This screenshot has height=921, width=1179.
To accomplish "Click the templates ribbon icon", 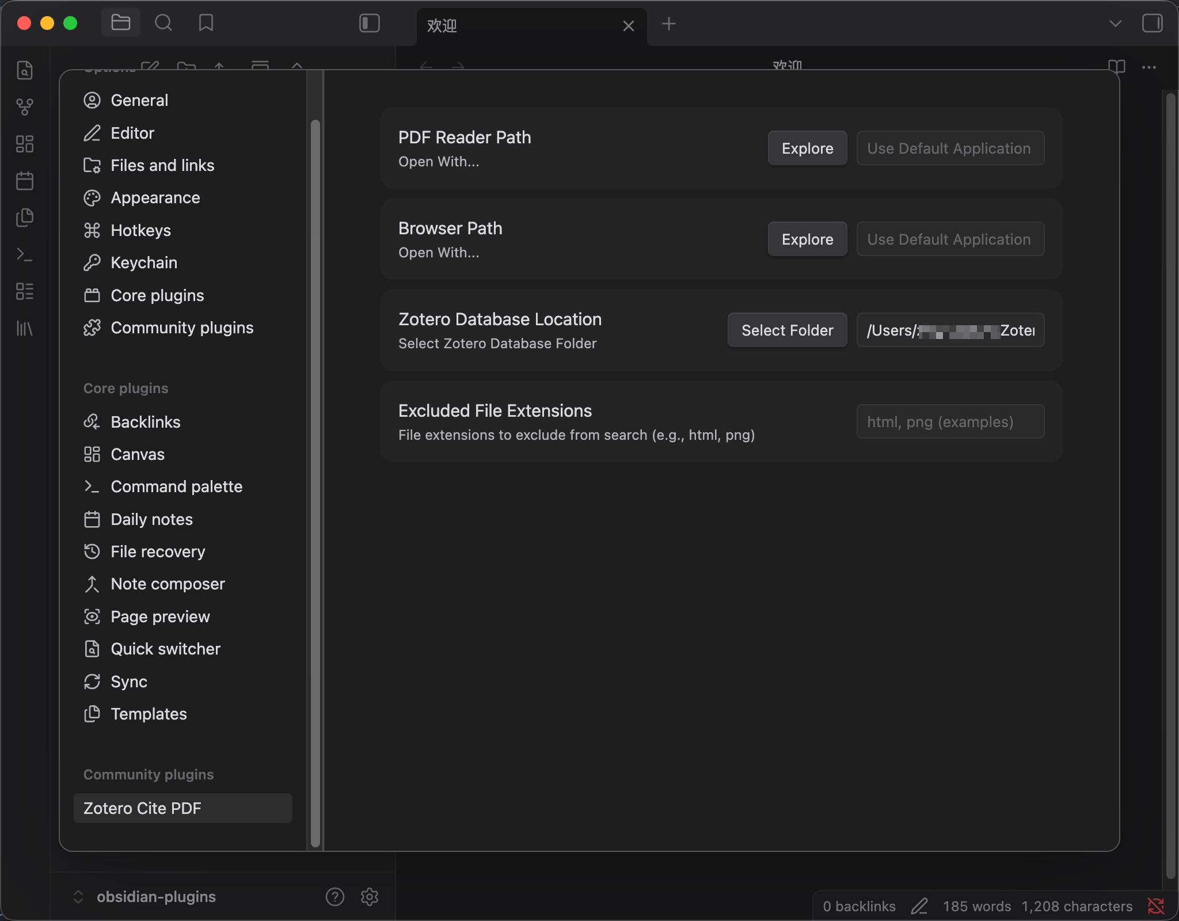I will [x=25, y=218].
